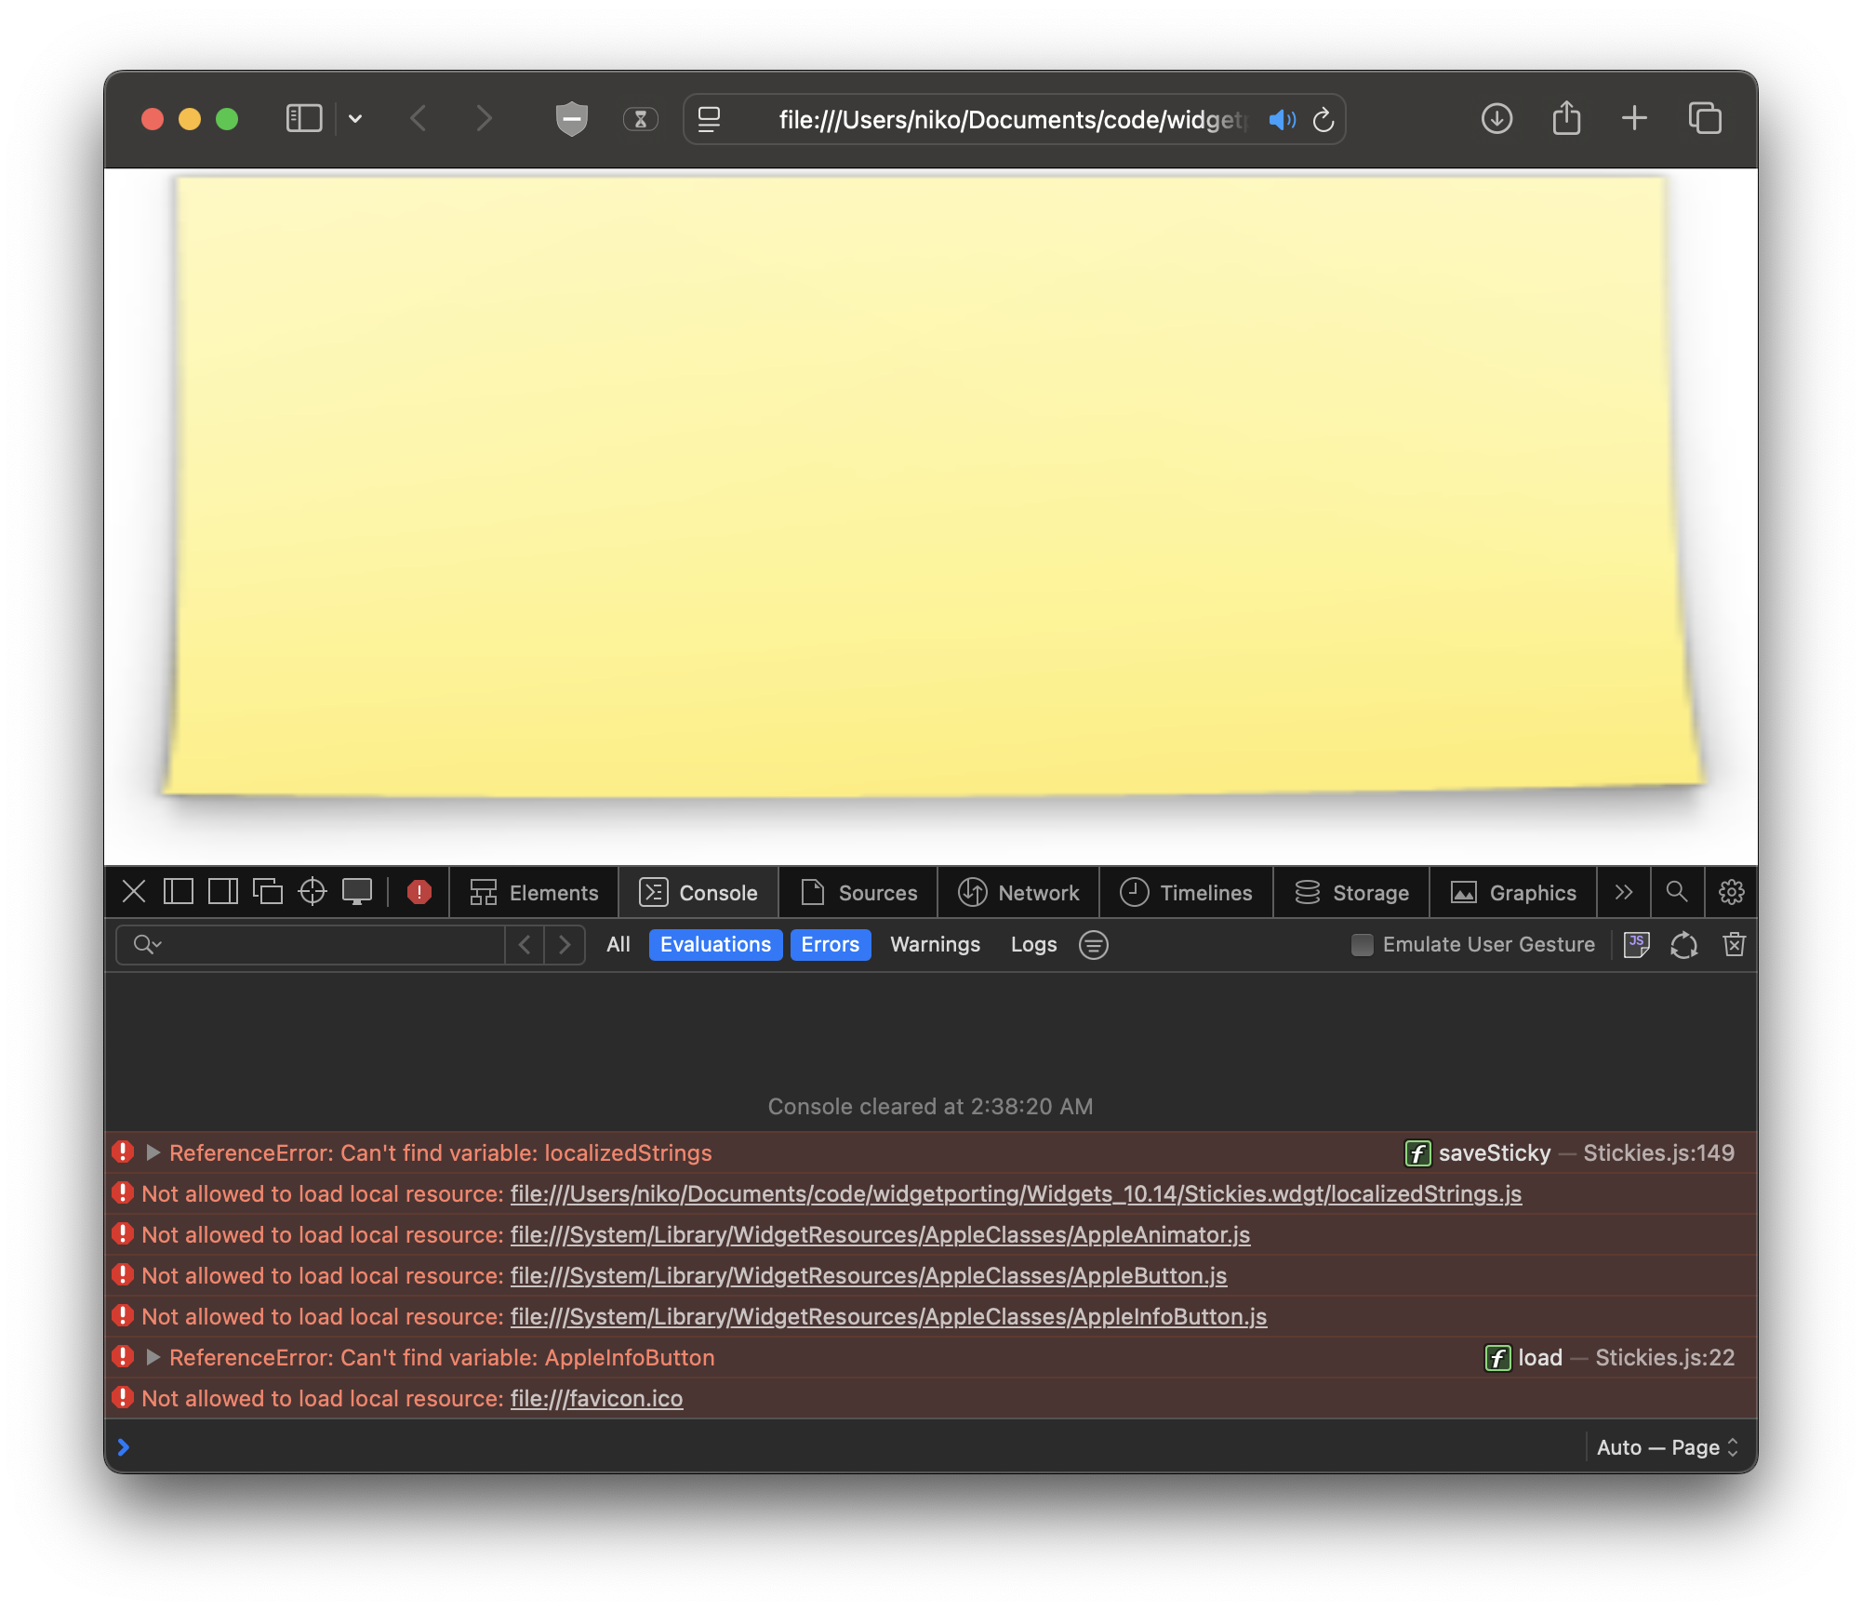Toggle the Errors filter
The height and width of the screenshot is (1611, 1862).
coord(831,945)
